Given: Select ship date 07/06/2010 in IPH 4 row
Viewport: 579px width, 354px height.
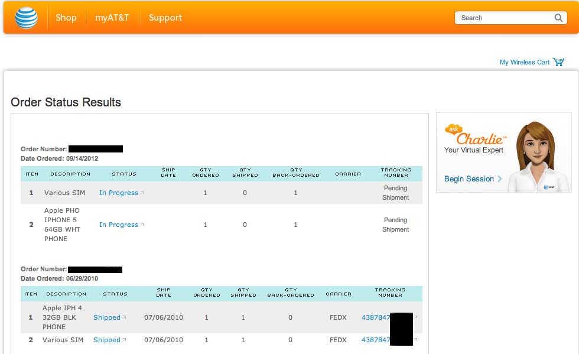Looking at the screenshot, I should [164, 317].
